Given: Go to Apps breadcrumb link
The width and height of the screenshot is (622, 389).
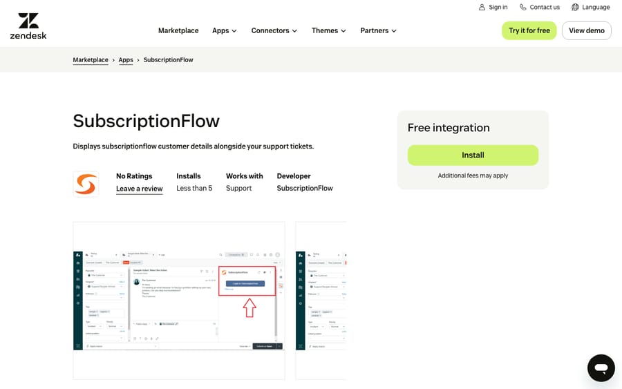Looking at the screenshot, I should [x=126, y=60].
